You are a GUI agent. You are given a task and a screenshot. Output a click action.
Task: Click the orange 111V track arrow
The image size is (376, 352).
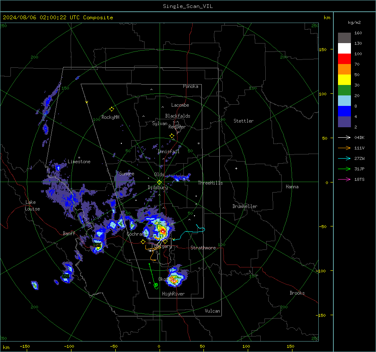point(344,148)
